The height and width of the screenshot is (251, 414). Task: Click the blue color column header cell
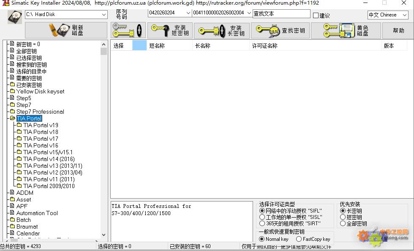(x=139, y=46)
